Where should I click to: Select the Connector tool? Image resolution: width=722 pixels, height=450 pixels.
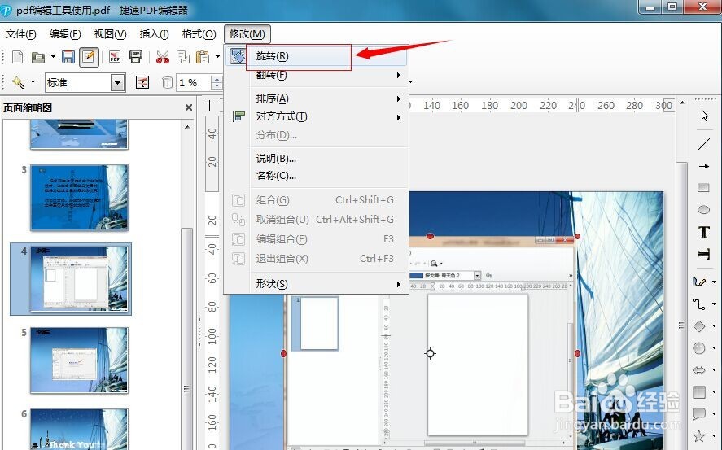(699, 304)
